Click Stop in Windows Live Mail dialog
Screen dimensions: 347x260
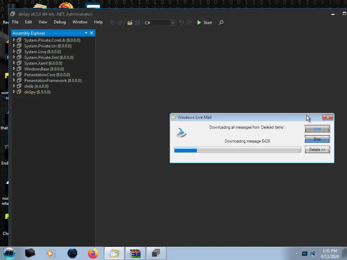(317, 139)
